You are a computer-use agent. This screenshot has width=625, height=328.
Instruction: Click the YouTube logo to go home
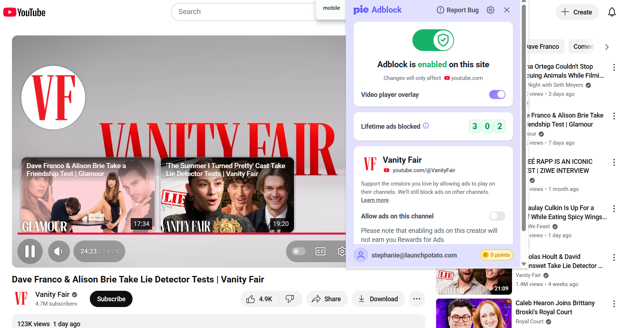tap(24, 12)
